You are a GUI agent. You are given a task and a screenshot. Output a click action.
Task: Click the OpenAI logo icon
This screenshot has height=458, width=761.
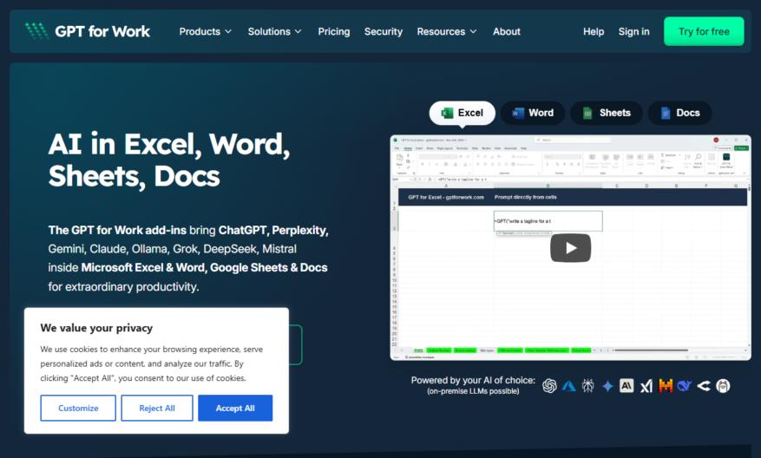pyautogui.click(x=549, y=386)
